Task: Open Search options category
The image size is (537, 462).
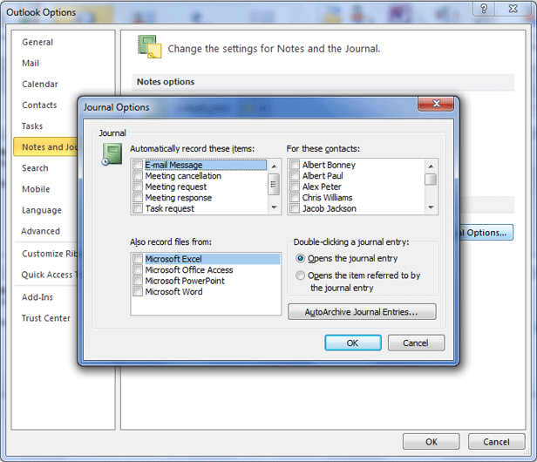Action: [35, 168]
